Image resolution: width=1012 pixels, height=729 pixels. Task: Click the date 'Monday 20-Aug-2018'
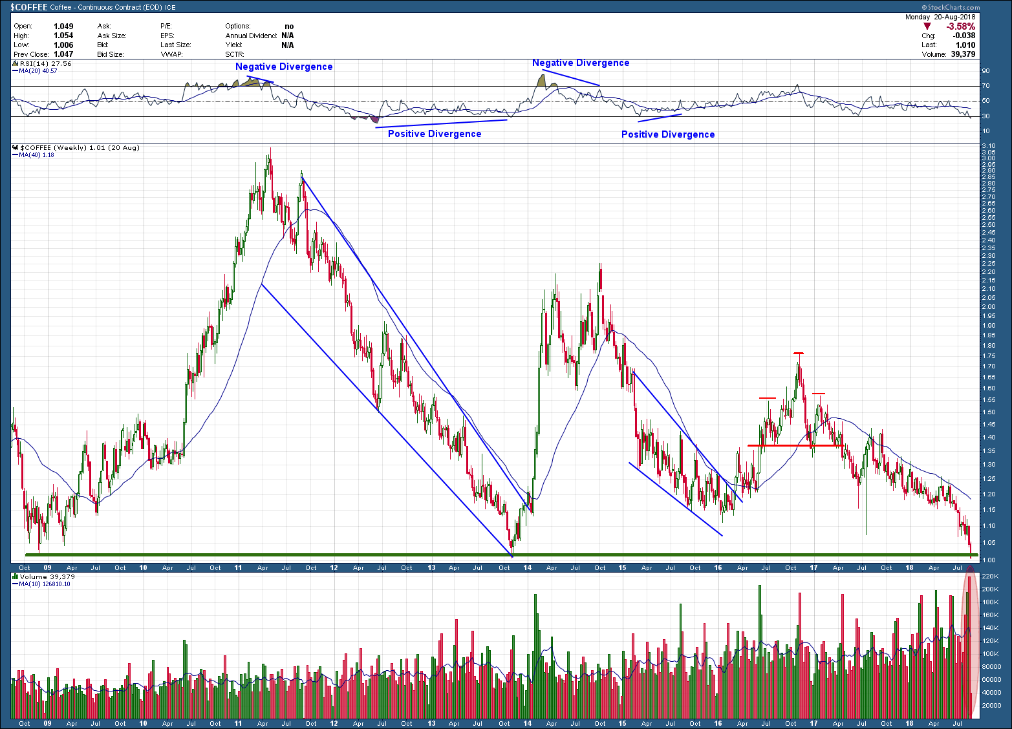(x=940, y=17)
